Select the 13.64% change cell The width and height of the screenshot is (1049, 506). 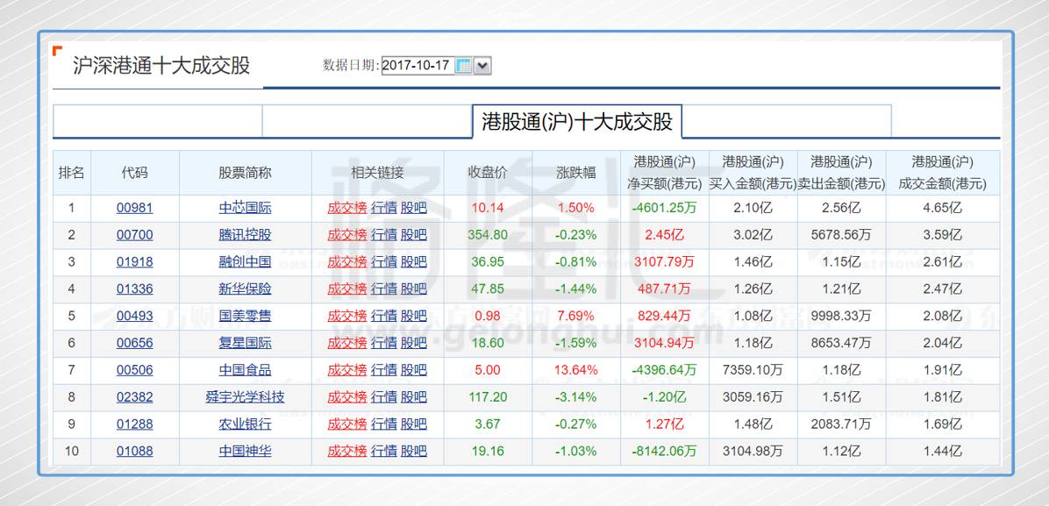pyautogui.click(x=576, y=370)
